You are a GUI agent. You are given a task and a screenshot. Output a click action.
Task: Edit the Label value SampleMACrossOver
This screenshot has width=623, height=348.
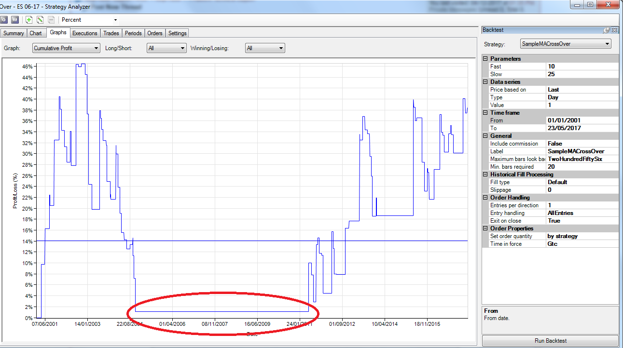tap(582, 151)
